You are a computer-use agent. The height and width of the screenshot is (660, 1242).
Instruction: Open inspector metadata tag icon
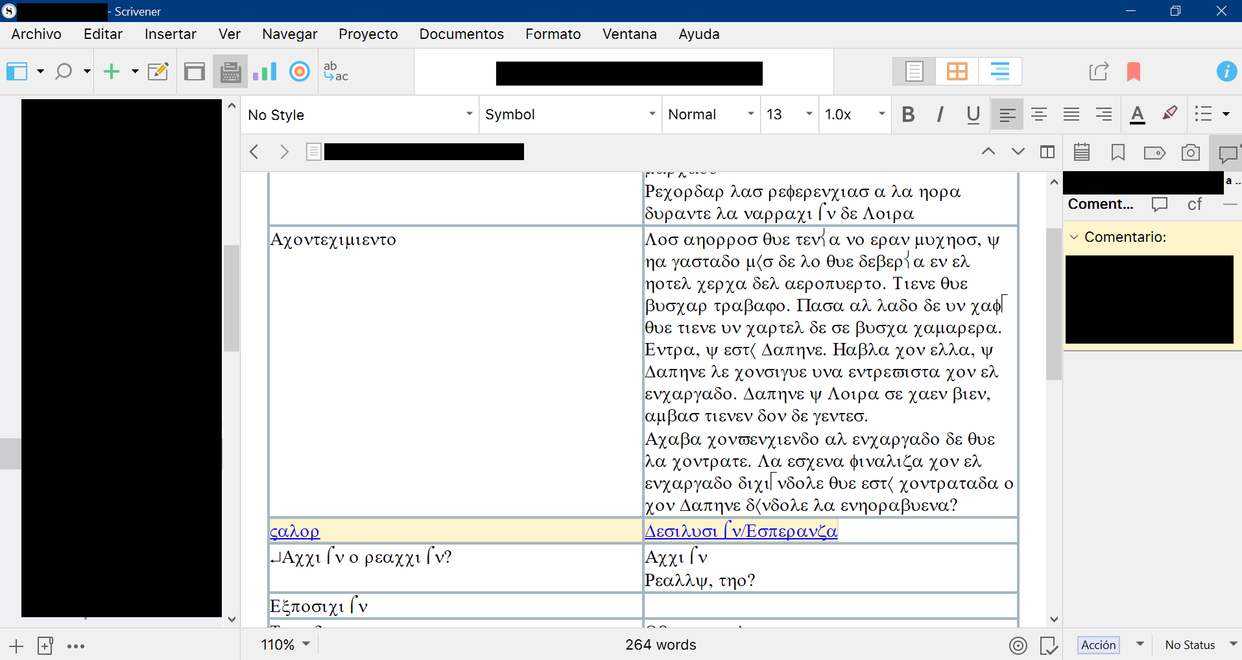pyautogui.click(x=1154, y=153)
